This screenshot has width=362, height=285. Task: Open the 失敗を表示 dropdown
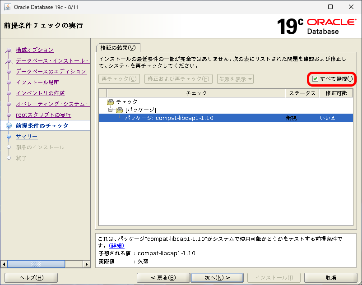[235, 79]
